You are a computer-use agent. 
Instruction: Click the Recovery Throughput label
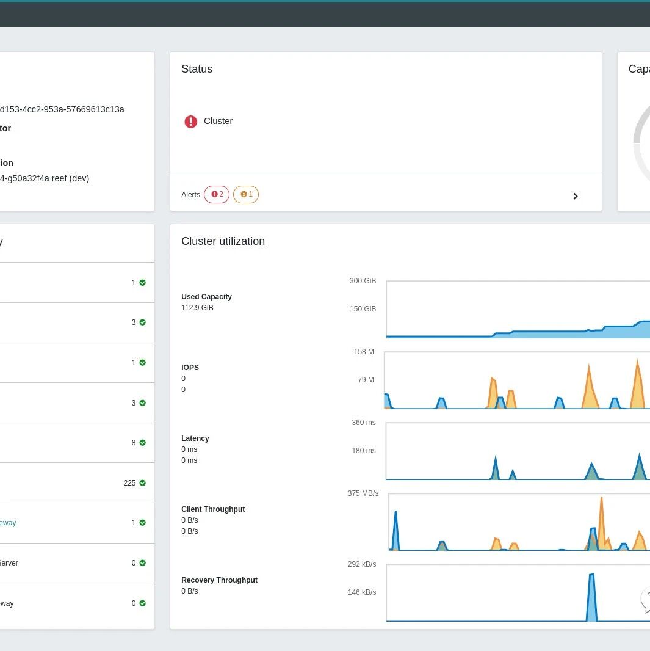coord(220,580)
